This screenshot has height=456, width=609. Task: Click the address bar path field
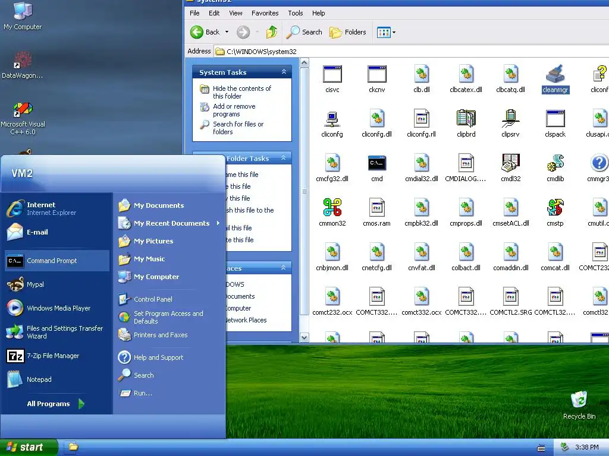pyautogui.click(x=412, y=52)
